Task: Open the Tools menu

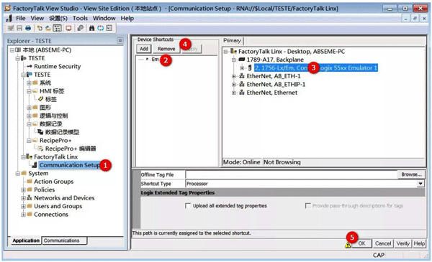Action: point(80,19)
